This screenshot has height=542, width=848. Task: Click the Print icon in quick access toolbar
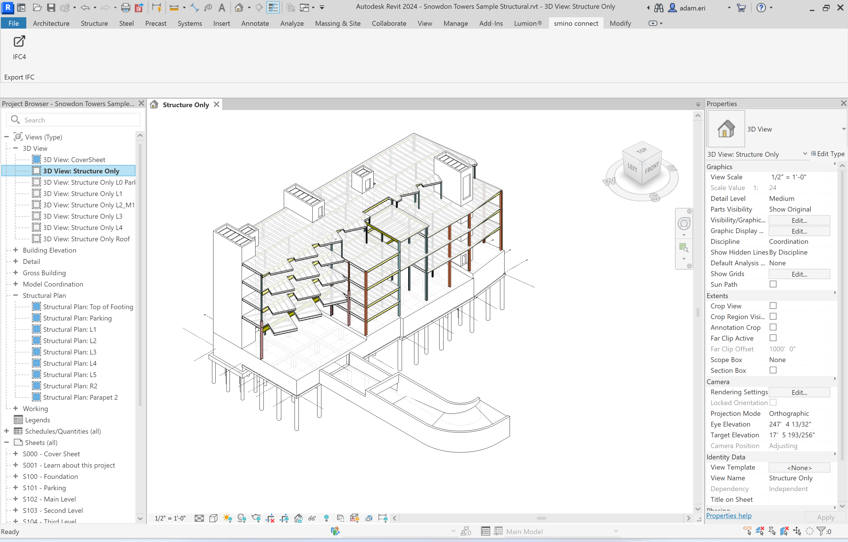pos(126,7)
